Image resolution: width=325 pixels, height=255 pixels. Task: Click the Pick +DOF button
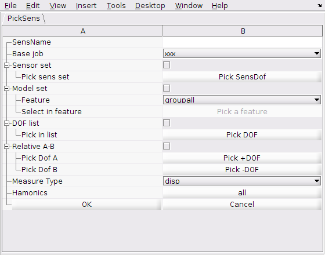242,158
